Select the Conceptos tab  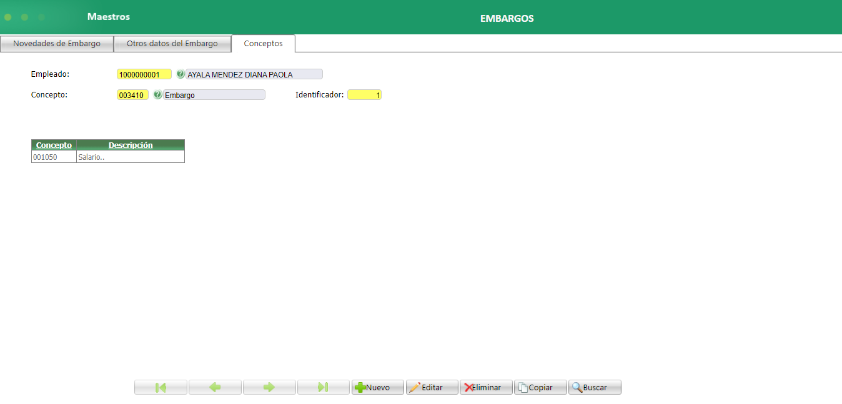(x=263, y=44)
